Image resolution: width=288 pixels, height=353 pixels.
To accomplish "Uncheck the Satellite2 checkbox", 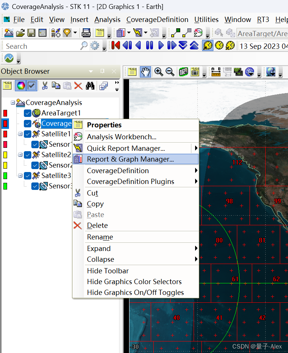I will (28, 155).
